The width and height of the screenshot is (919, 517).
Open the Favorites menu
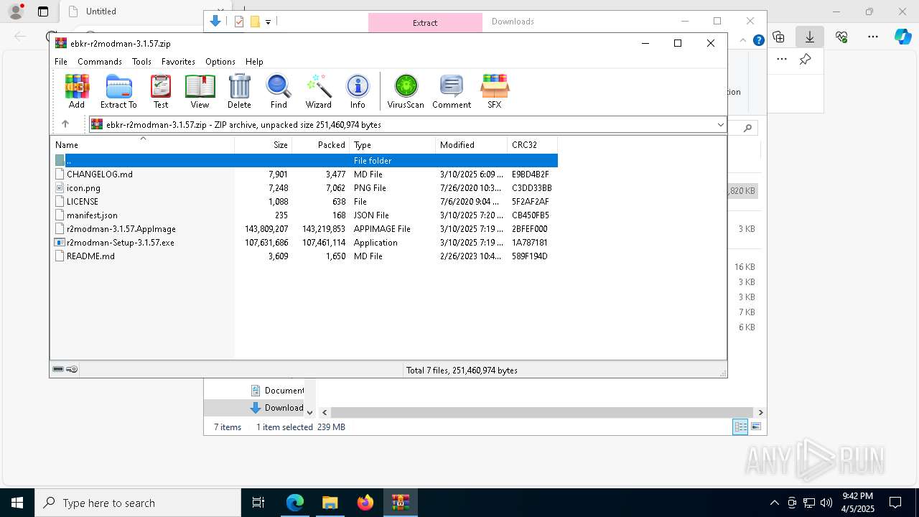click(178, 62)
